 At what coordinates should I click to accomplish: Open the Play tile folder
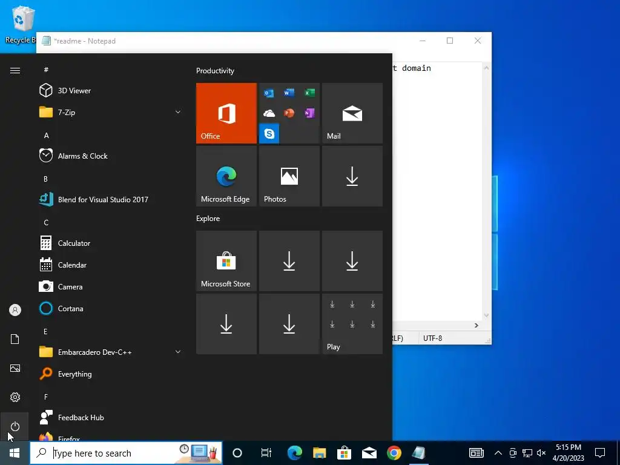coord(352,324)
